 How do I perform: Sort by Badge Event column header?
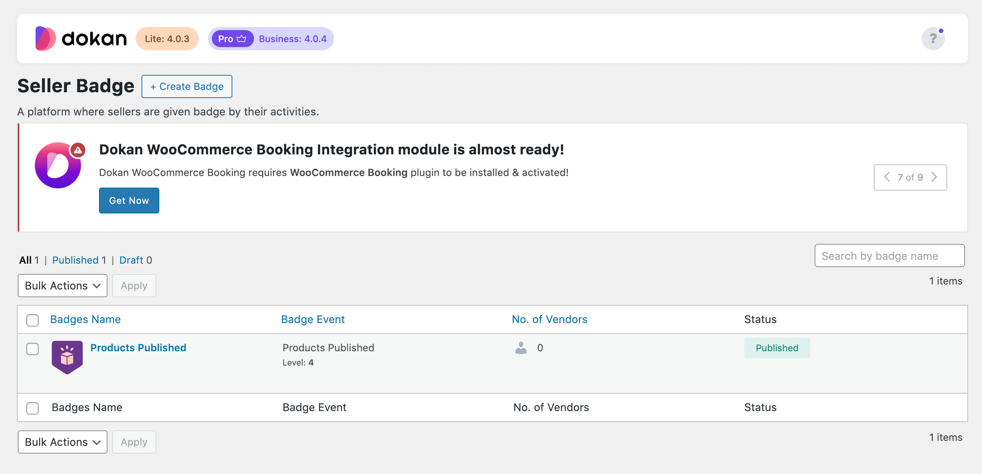[313, 319]
